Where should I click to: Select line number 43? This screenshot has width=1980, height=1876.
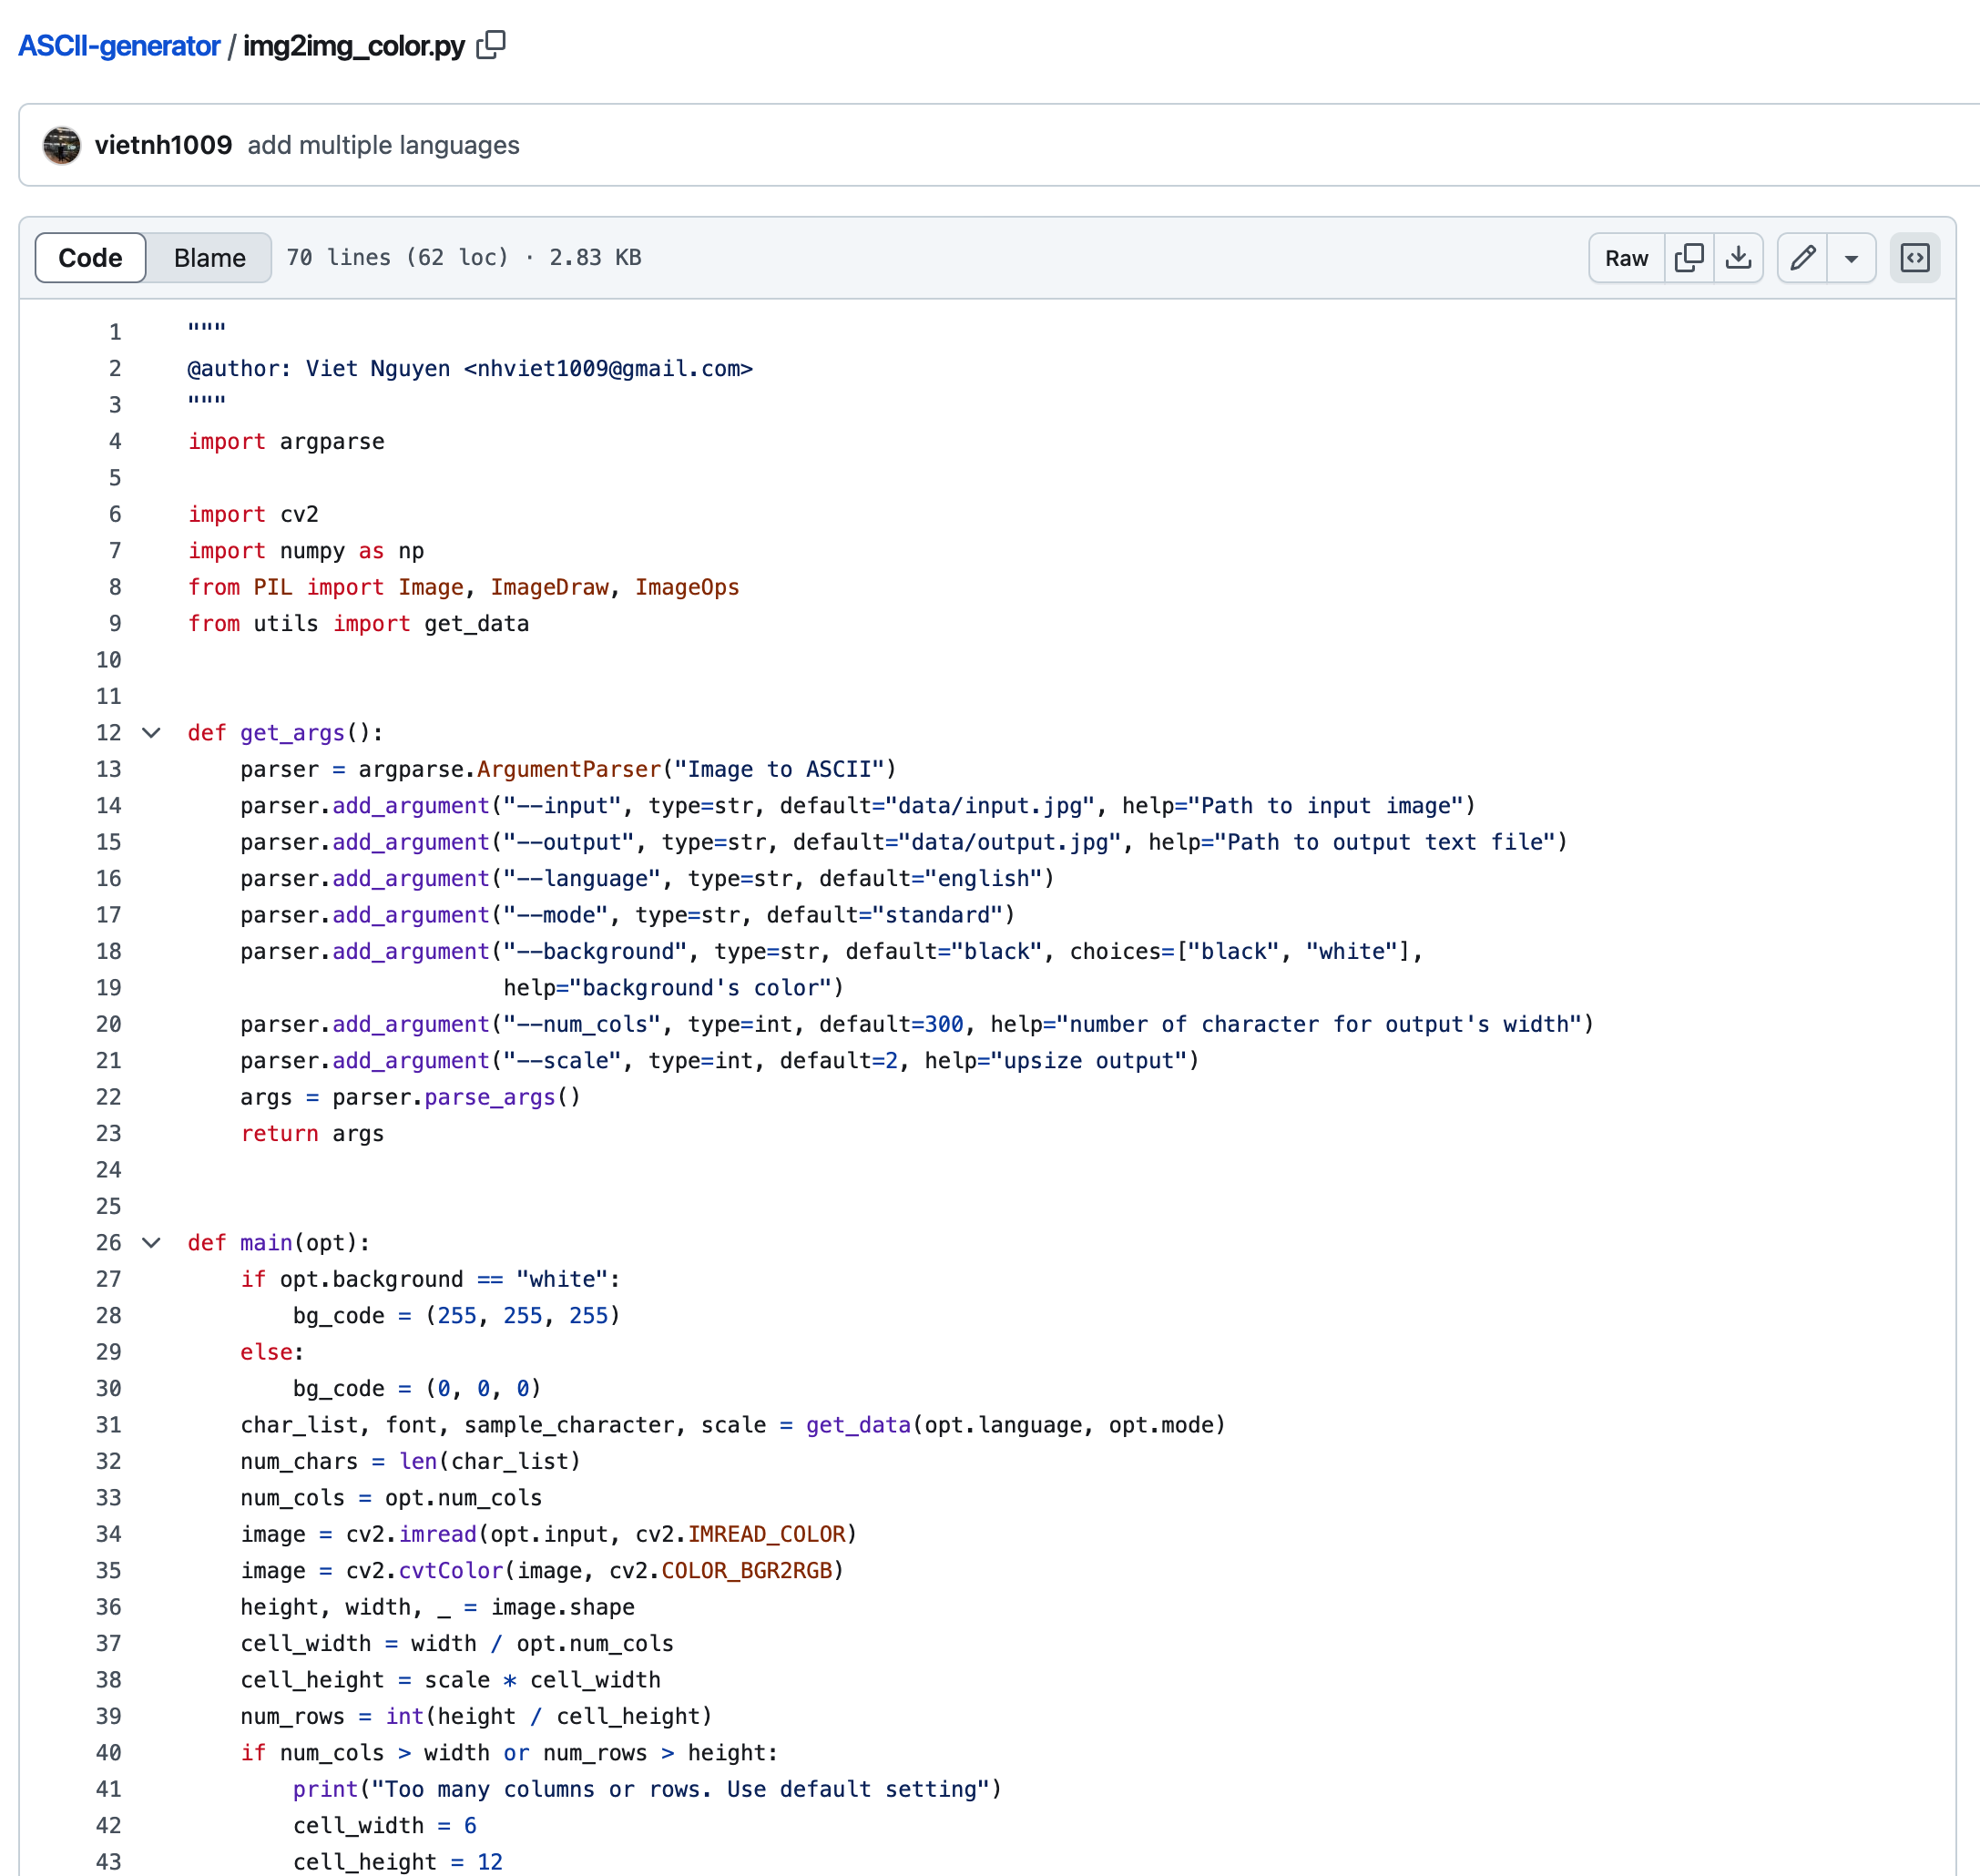(109, 1862)
